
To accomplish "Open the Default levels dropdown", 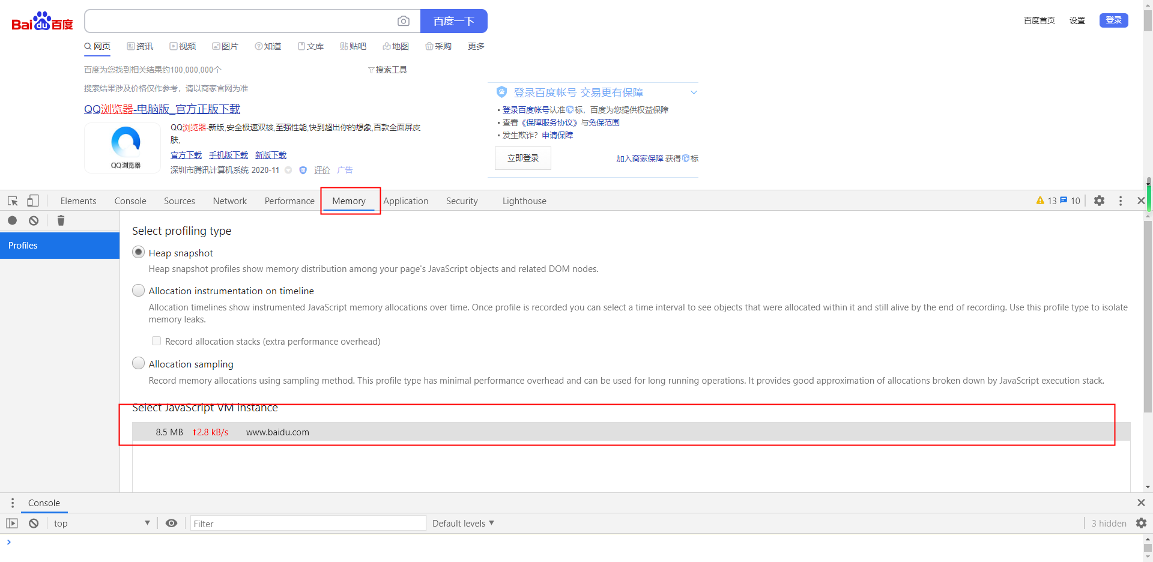I will pyautogui.click(x=463, y=523).
